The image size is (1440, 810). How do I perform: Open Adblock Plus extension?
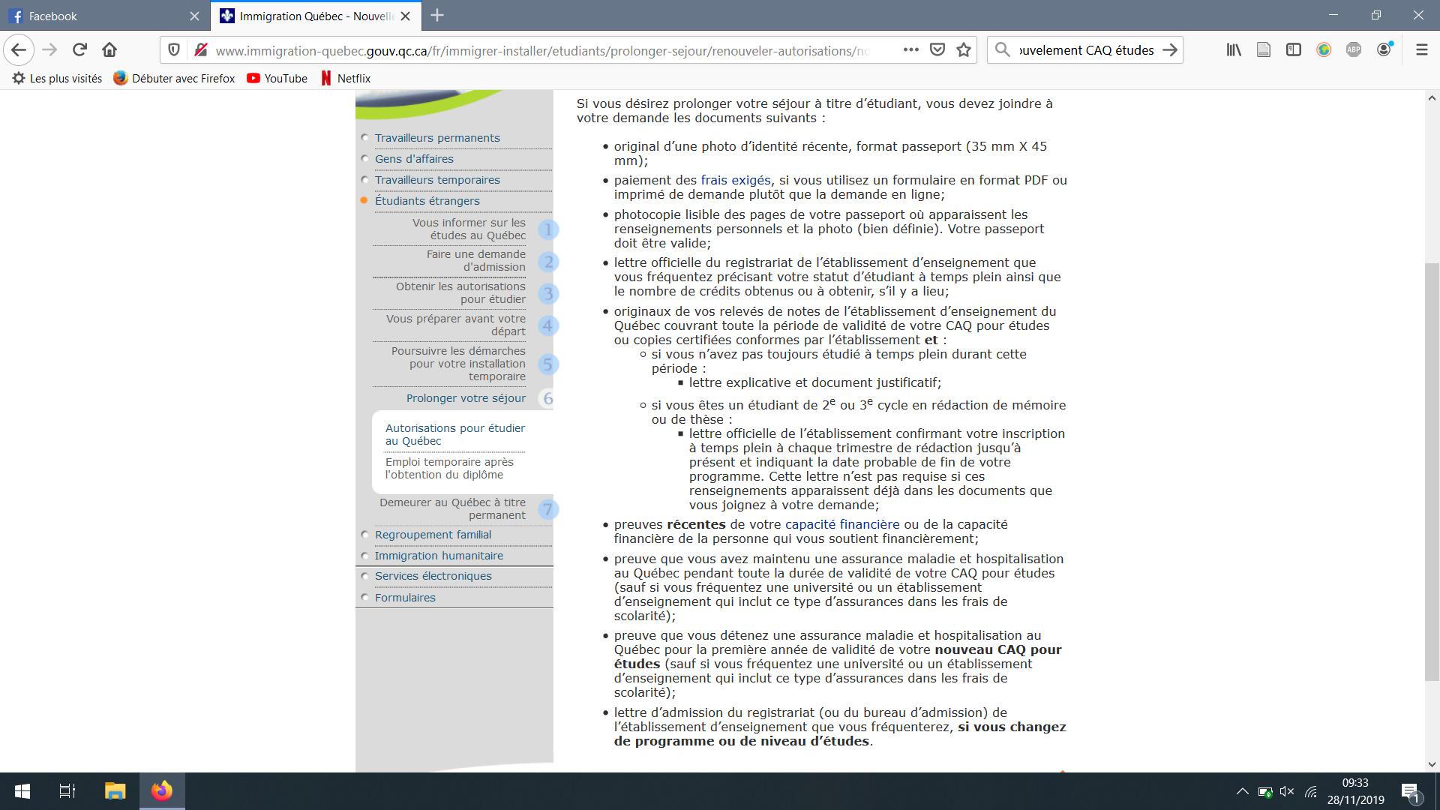pyautogui.click(x=1354, y=50)
